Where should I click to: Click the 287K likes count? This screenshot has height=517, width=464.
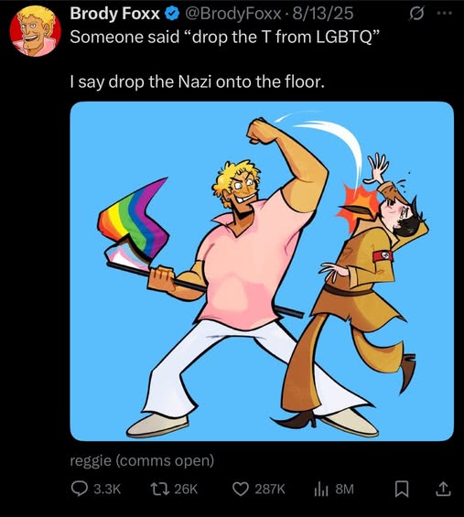tap(269, 489)
